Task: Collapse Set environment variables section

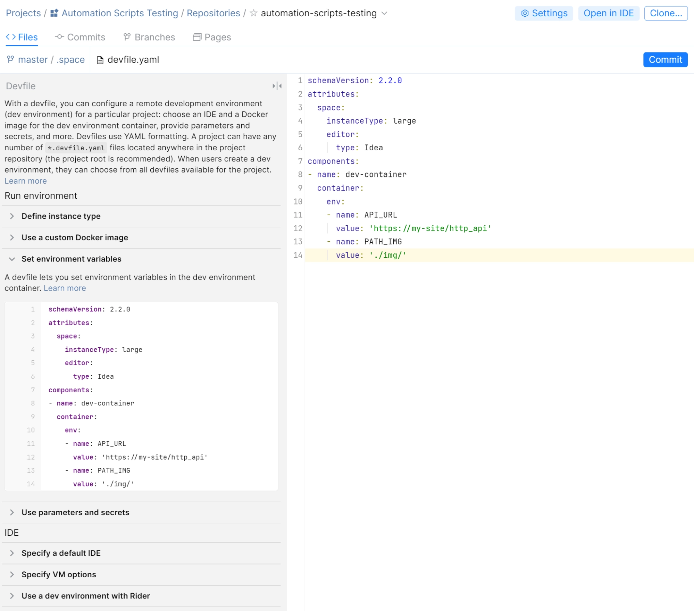Action: [141, 259]
